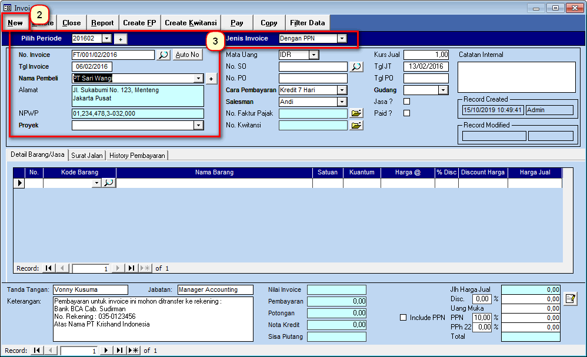Screen dimensions: 587x357
Task: Open folder icon beside No. Faktur Pajak
Action: coord(356,113)
